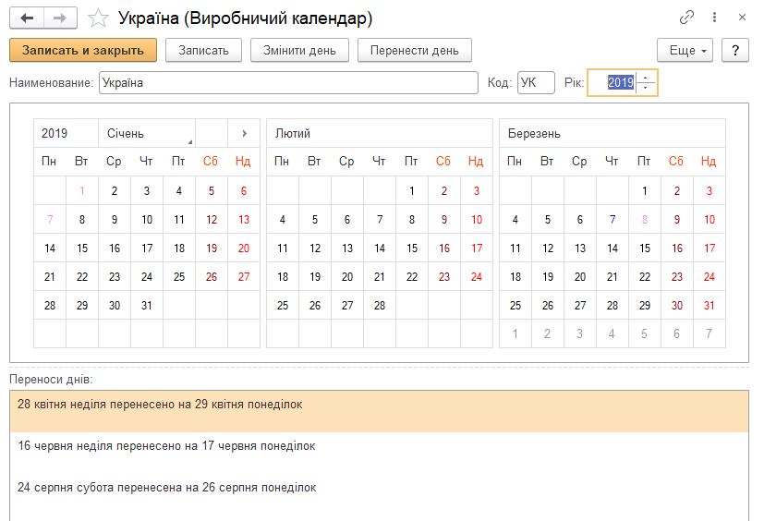The image size is (764, 521).
Task: Select March 20 in Березень
Action: coord(580,277)
